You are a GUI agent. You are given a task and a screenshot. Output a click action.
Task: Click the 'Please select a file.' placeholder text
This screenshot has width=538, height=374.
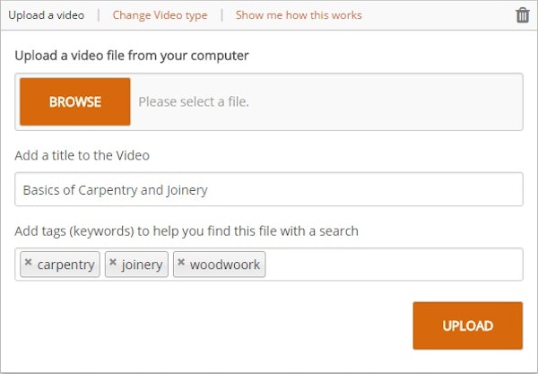point(194,101)
